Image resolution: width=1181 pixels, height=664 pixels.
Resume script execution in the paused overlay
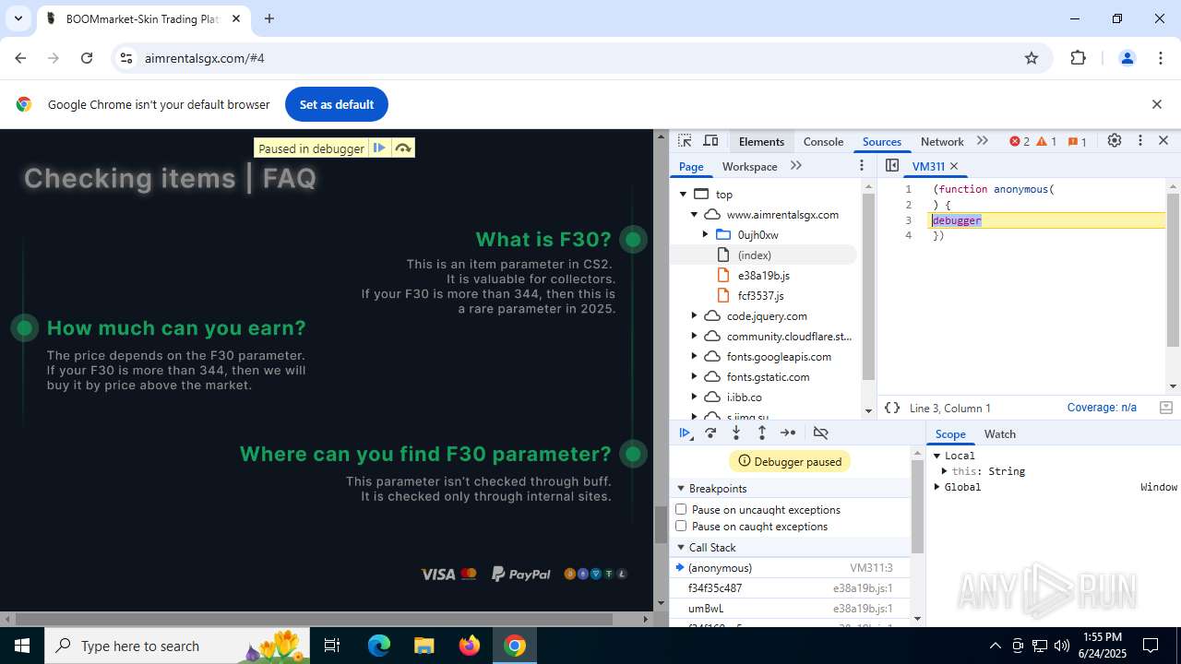point(379,148)
